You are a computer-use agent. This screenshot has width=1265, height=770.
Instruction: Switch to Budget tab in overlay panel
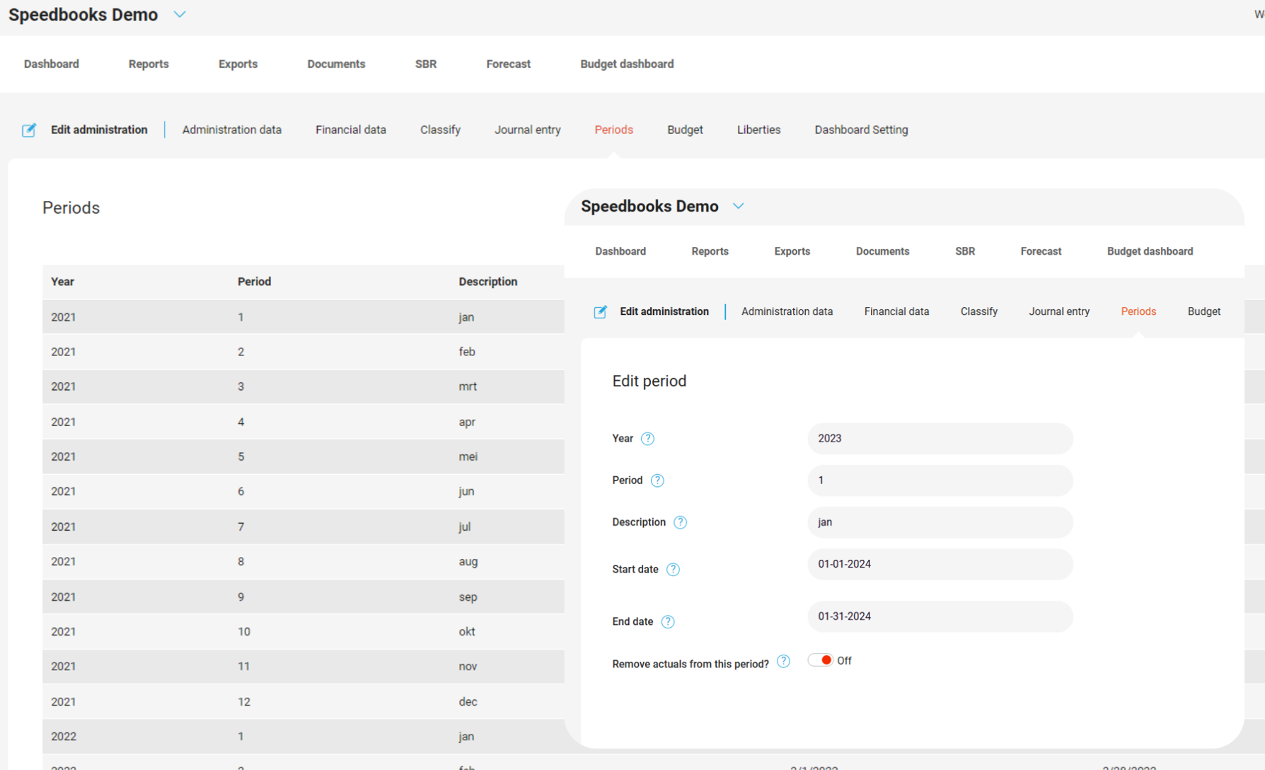click(x=1204, y=311)
